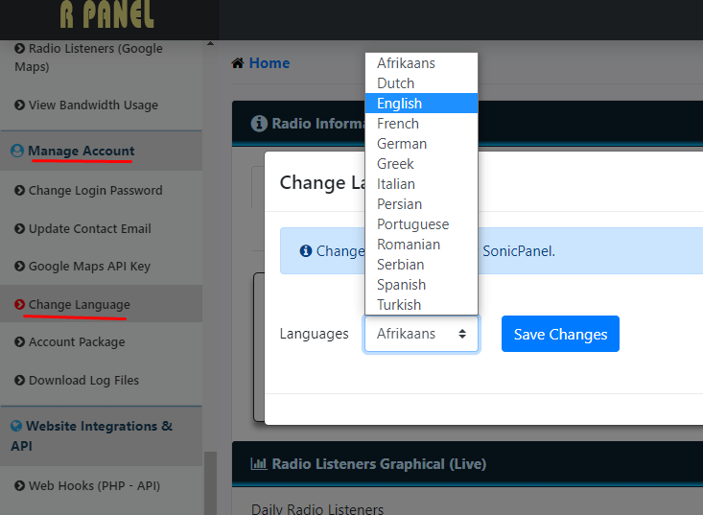Image resolution: width=703 pixels, height=515 pixels.
Task: Open Google Maps API Key menu item
Action: pos(89,267)
